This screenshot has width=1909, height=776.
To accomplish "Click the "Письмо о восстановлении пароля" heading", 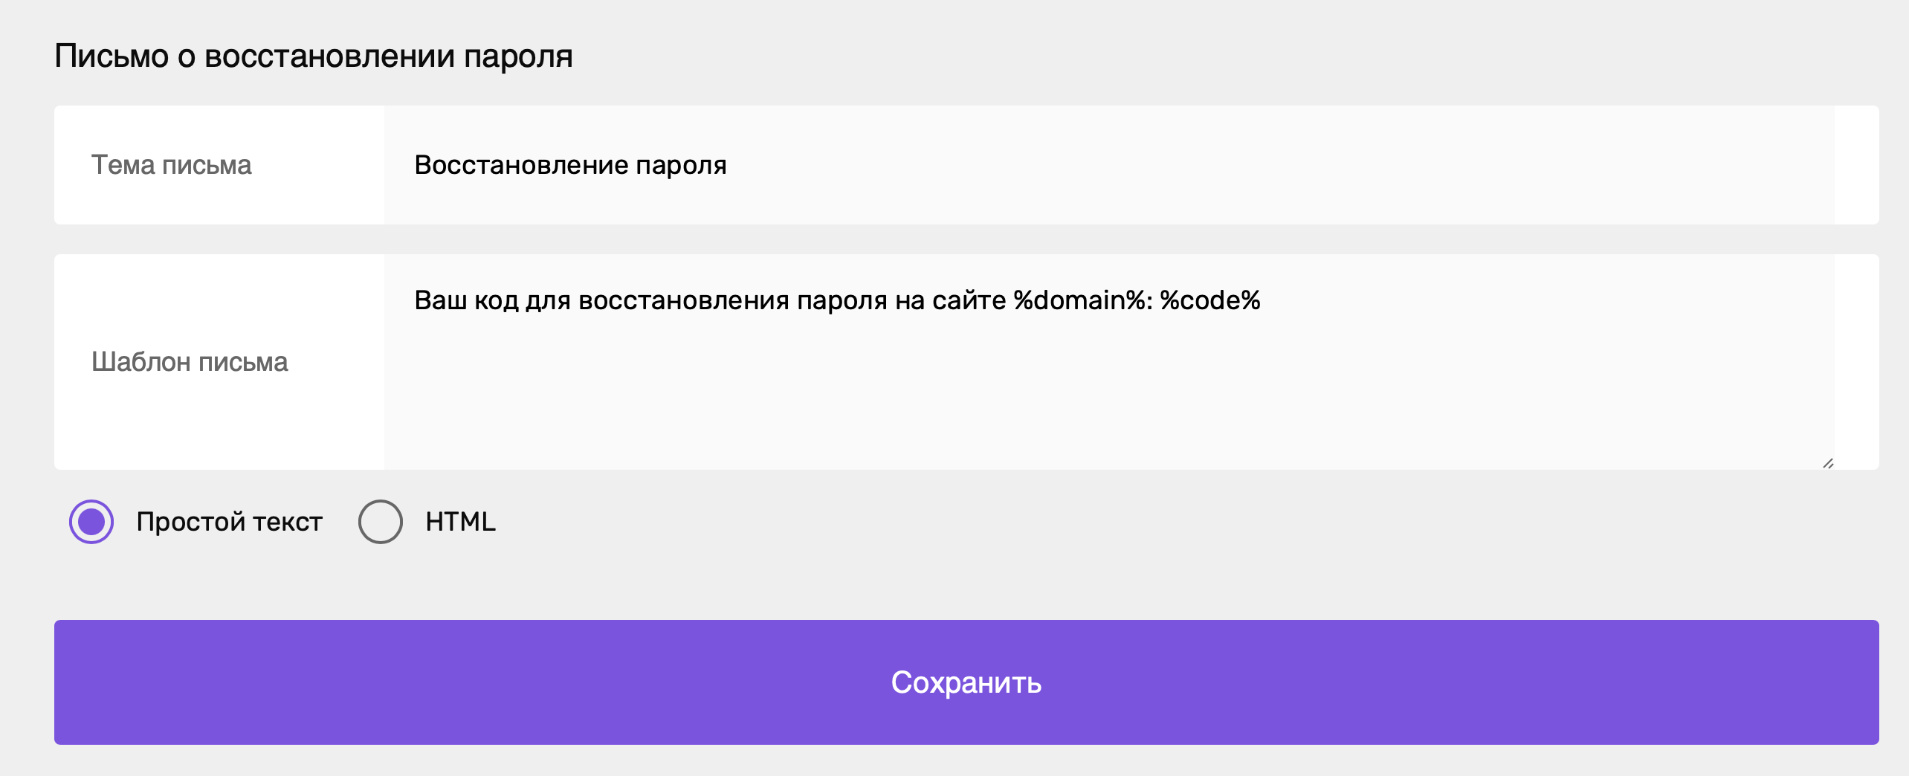I will pyautogui.click(x=314, y=56).
